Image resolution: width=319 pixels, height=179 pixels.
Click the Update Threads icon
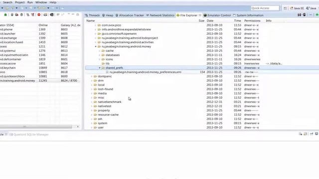28,15
